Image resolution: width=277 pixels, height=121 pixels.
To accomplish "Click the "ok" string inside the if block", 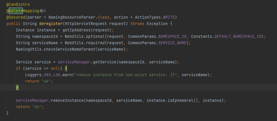I will (46, 81).
